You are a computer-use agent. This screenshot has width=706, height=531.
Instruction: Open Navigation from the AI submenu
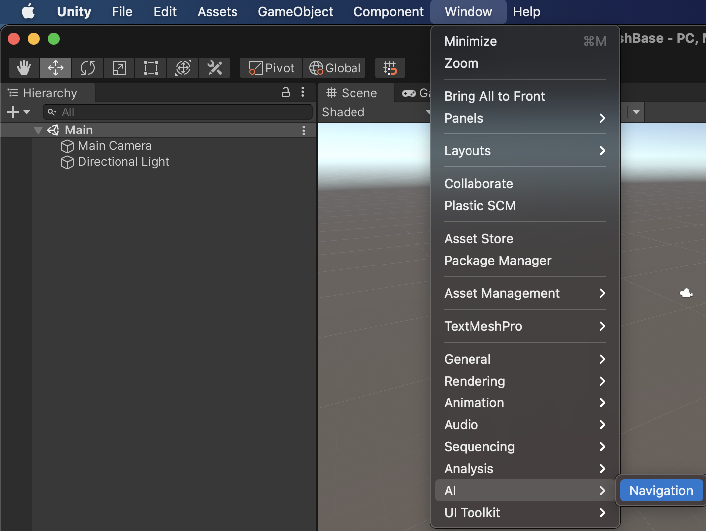point(661,491)
